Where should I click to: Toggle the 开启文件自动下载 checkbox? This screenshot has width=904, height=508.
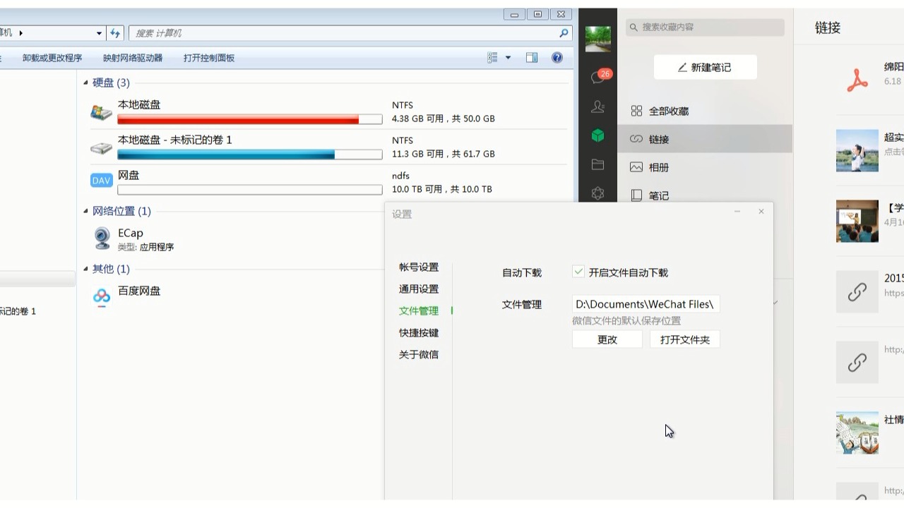coord(578,272)
